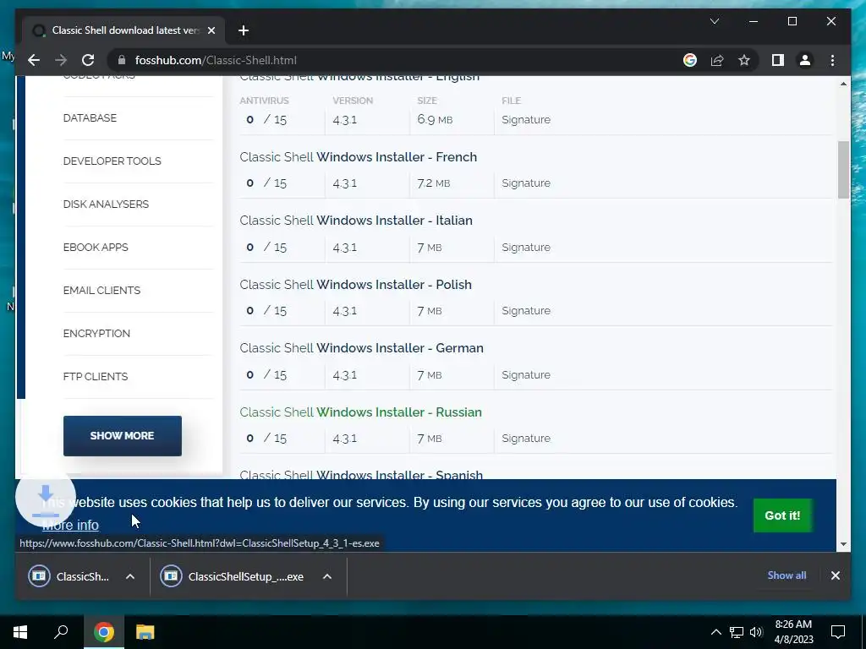Expand tab search dropdown arrow
This screenshot has height=649, width=866.
[714, 21]
